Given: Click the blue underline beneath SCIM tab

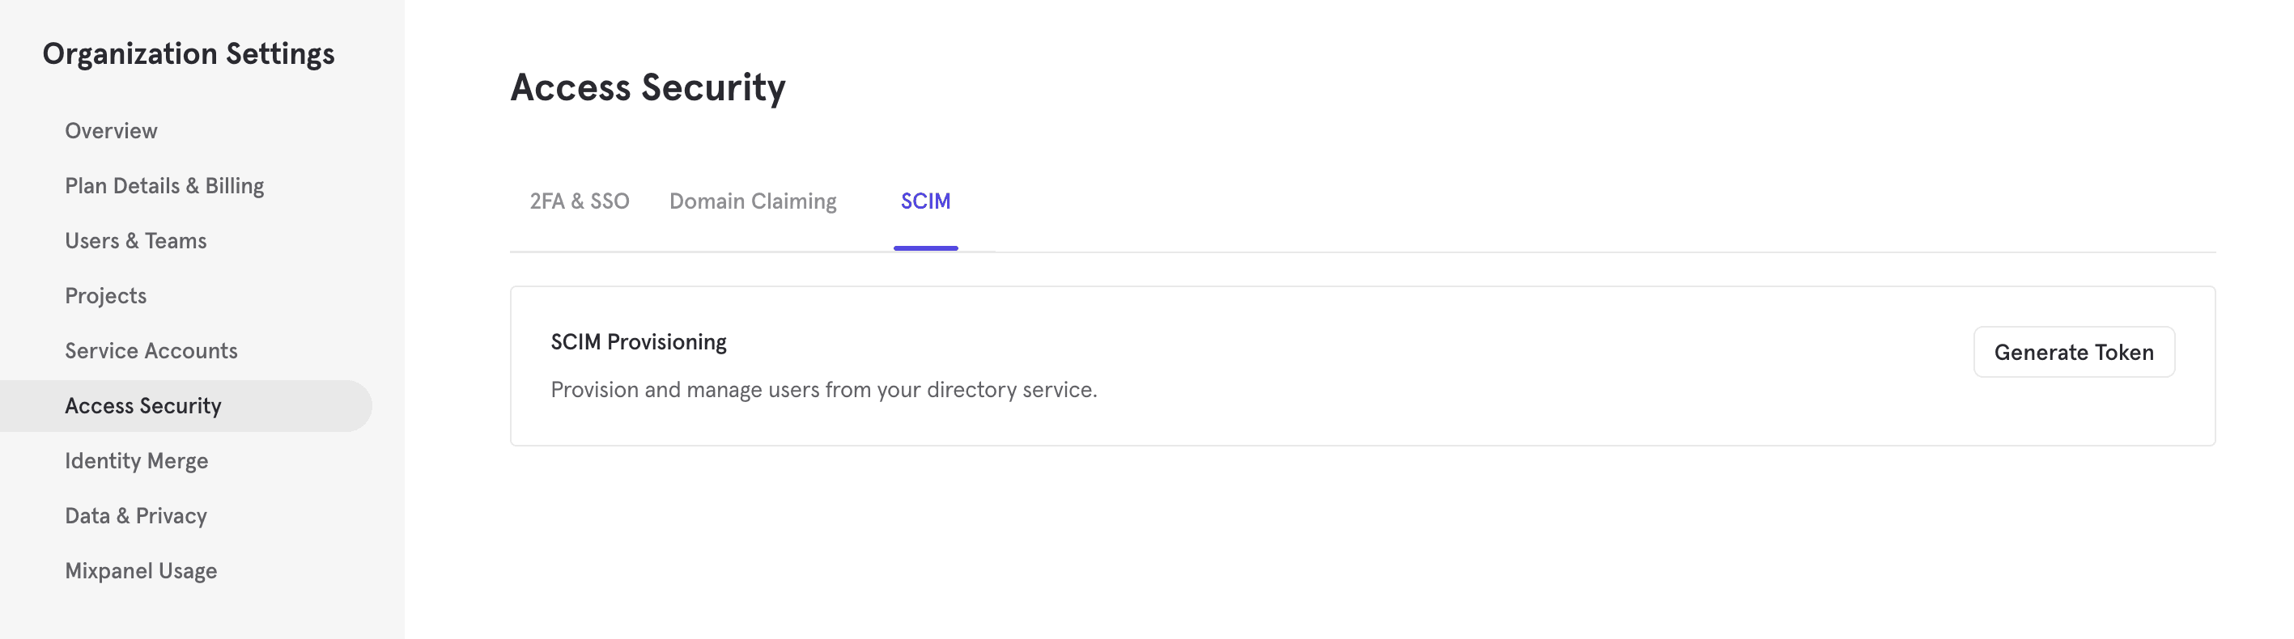Looking at the screenshot, I should (925, 248).
